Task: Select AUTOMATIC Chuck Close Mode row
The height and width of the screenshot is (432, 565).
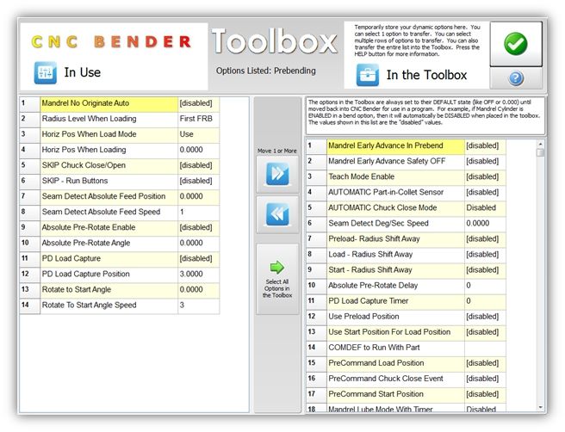Action: (x=407, y=207)
